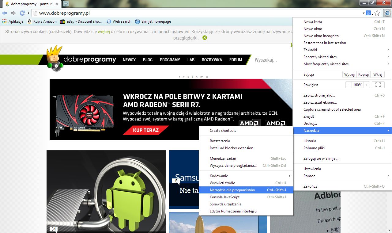Dismiss cookie notice with green X
The width and height of the screenshot is (392, 233).
205,38
